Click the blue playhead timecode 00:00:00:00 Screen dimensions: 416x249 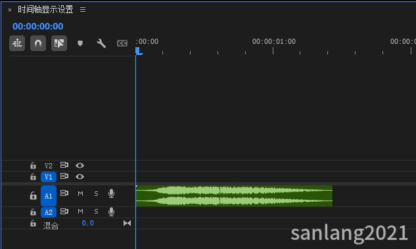coord(38,26)
